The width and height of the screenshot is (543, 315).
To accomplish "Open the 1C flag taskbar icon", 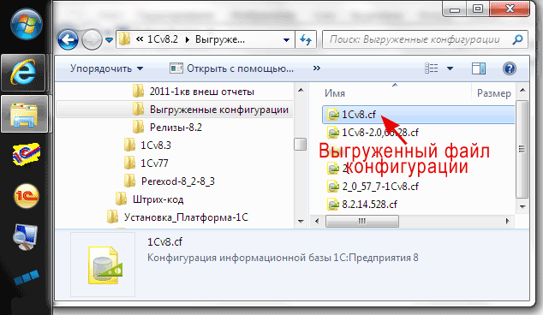I will [x=26, y=154].
